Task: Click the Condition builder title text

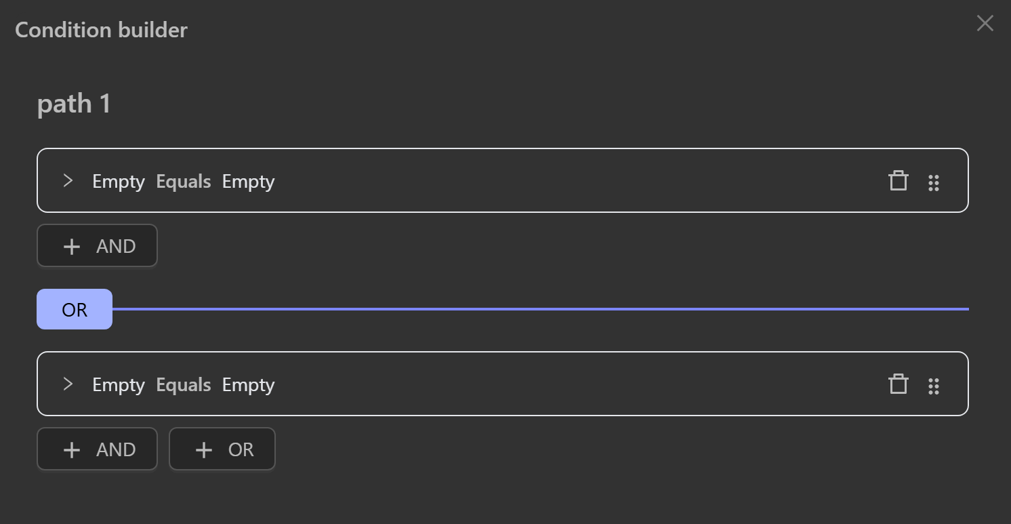Action: [x=101, y=30]
